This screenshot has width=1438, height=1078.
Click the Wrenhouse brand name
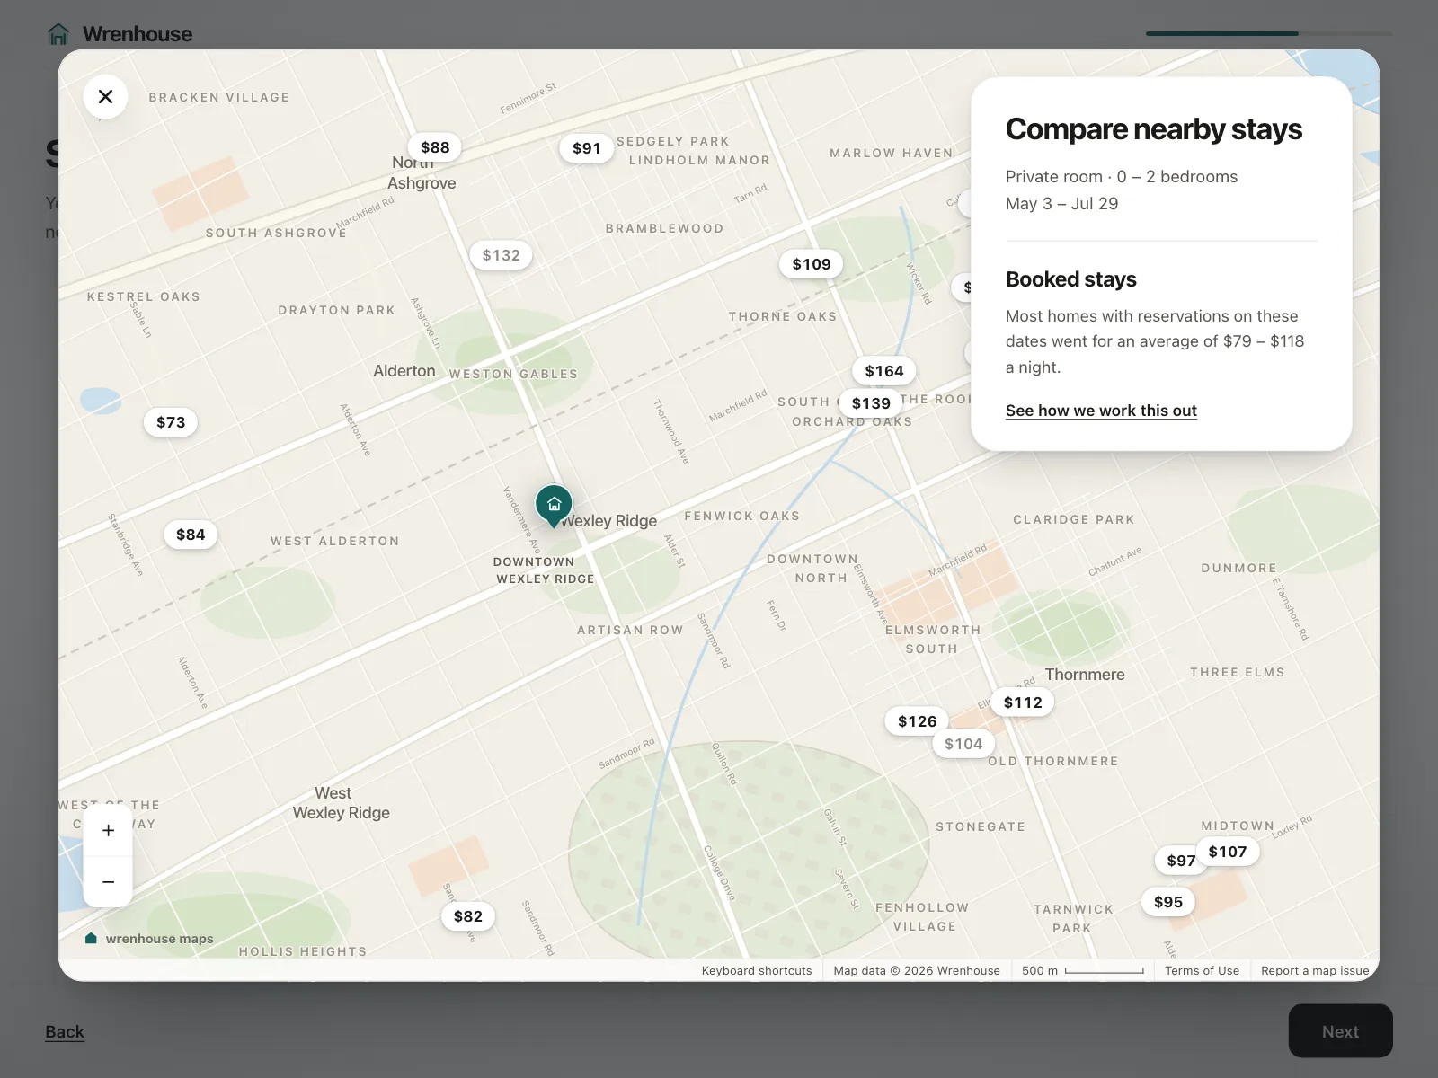pos(138,34)
